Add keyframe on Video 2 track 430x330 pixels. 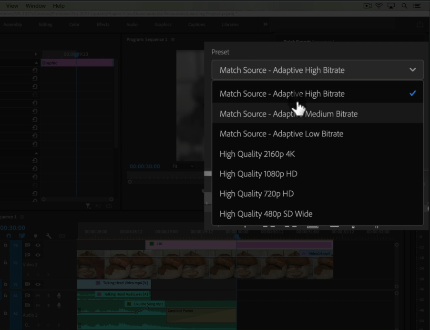point(38,274)
